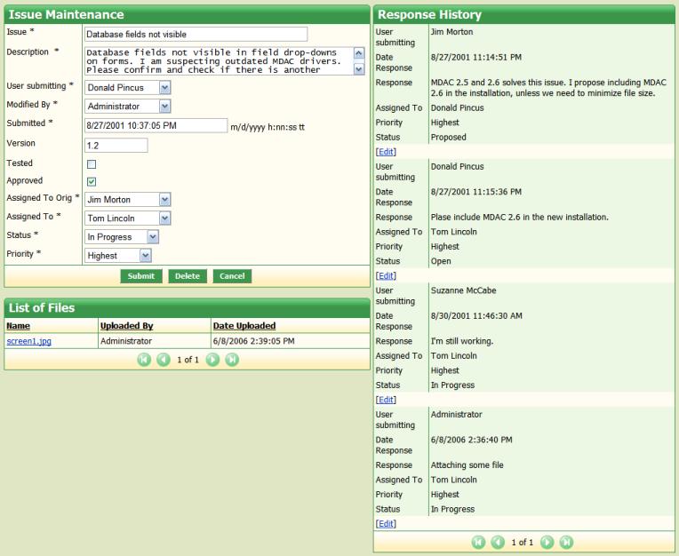This screenshot has height=556, width=679.
Task: Click into the Version input field
Action: coord(116,145)
